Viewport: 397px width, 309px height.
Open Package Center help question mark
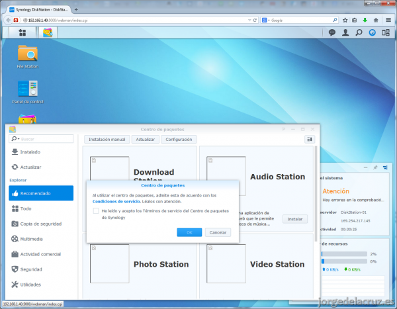(x=283, y=130)
